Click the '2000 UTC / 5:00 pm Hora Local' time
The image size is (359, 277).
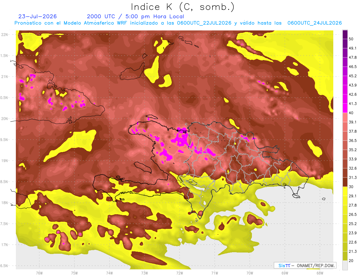click(136, 16)
